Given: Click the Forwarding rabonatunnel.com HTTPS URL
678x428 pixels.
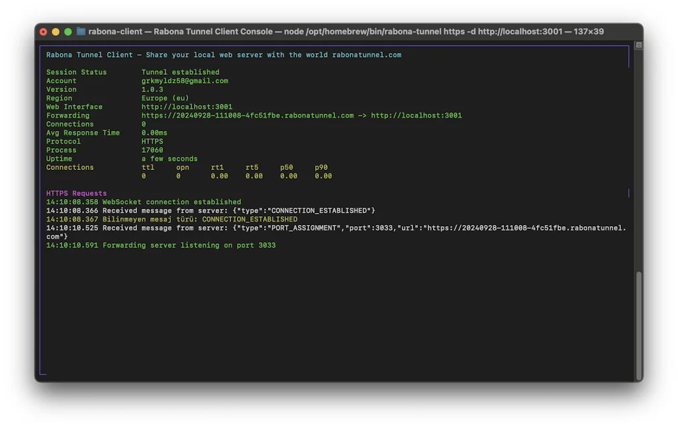Looking at the screenshot, I should 248,115.
